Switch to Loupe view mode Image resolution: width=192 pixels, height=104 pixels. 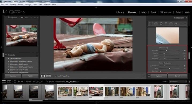tap(43, 76)
